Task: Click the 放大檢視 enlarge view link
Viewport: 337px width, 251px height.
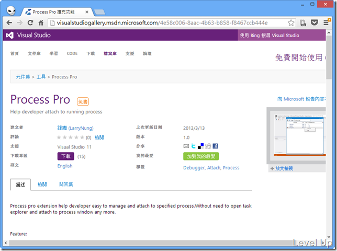Action: 284,168
